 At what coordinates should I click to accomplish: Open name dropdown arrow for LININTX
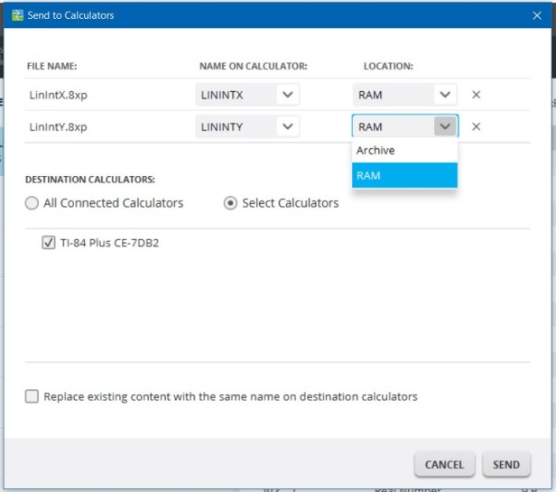[288, 95]
